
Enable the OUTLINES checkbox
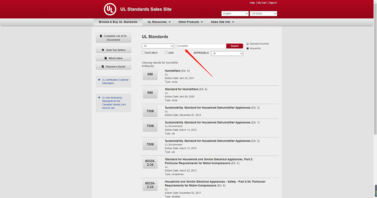point(143,53)
